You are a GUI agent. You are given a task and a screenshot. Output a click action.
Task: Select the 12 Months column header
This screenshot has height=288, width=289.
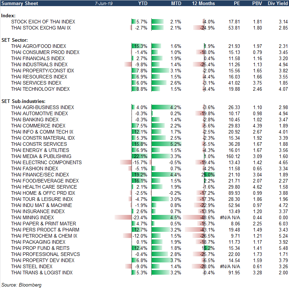(203, 3)
